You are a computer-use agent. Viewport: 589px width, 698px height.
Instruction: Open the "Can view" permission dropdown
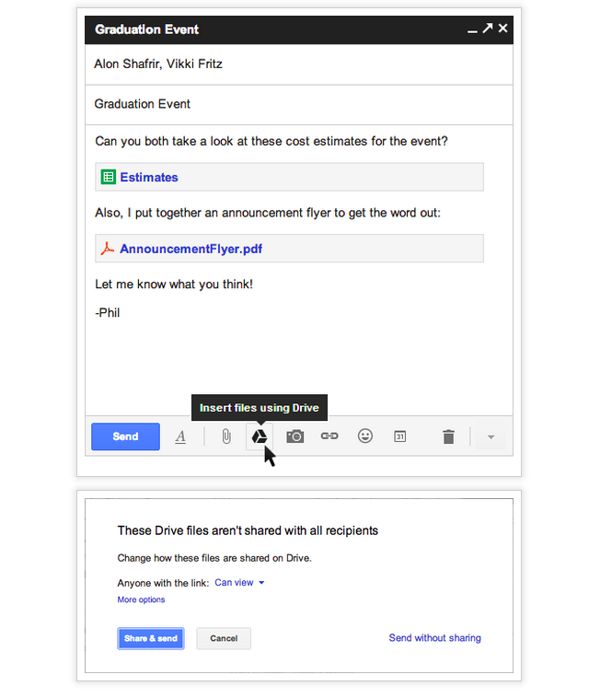pos(239,583)
